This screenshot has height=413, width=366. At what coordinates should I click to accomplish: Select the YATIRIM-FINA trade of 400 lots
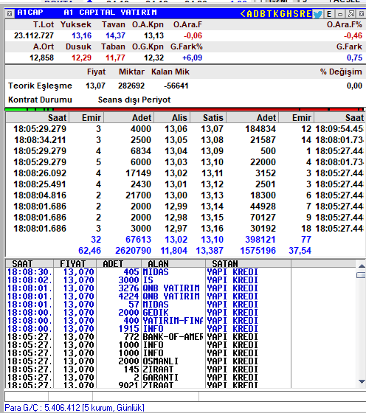point(132,321)
